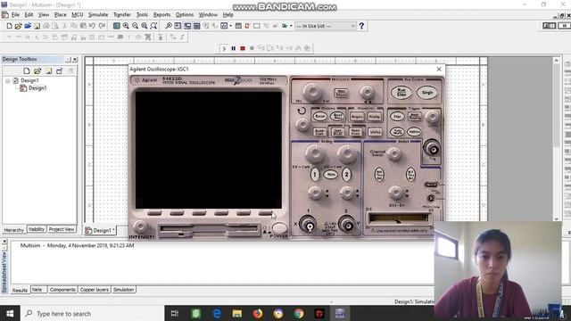The width and height of the screenshot is (571, 321).
Task: Collapse the Design1 tree node
Action: click(x=8, y=80)
